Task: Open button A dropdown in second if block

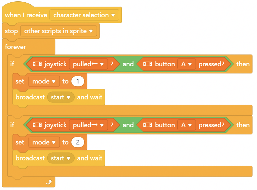Action: tap(187, 125)
